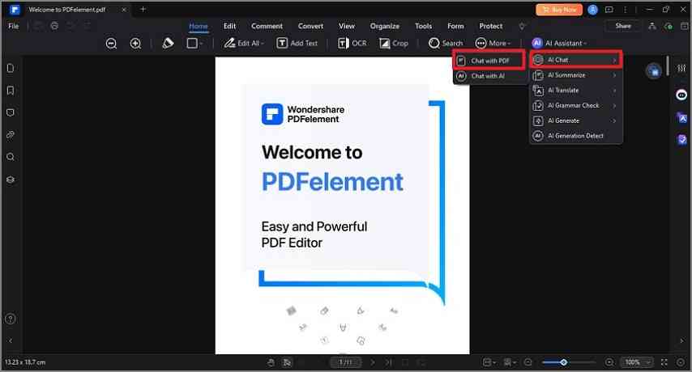Open a new tab with plus
The width and height of the screenshot is (692, 372).
tap(143, 9)
